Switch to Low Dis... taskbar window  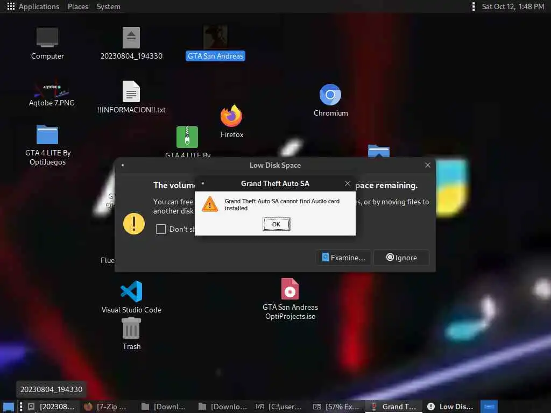click(450, 407)
